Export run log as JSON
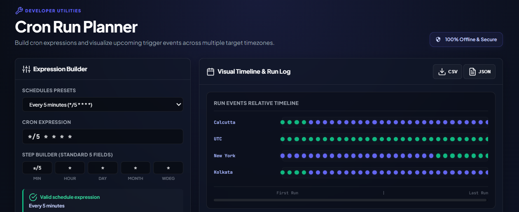519x212 pixels. pos(479,72)
